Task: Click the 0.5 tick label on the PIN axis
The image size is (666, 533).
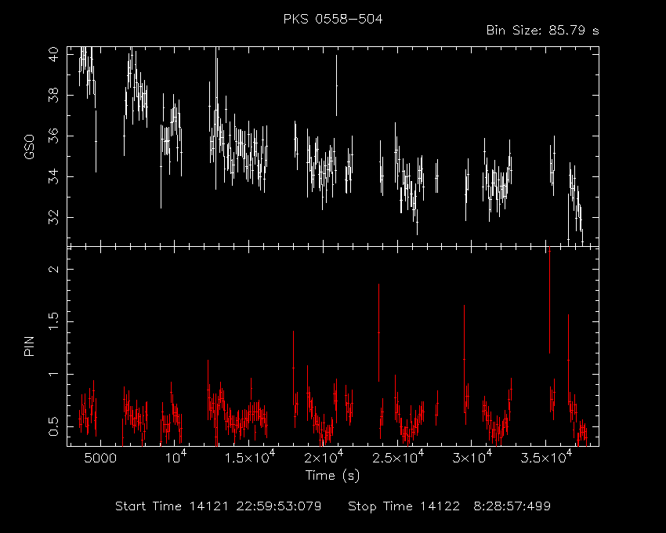Action: click(x=53, y=426)
